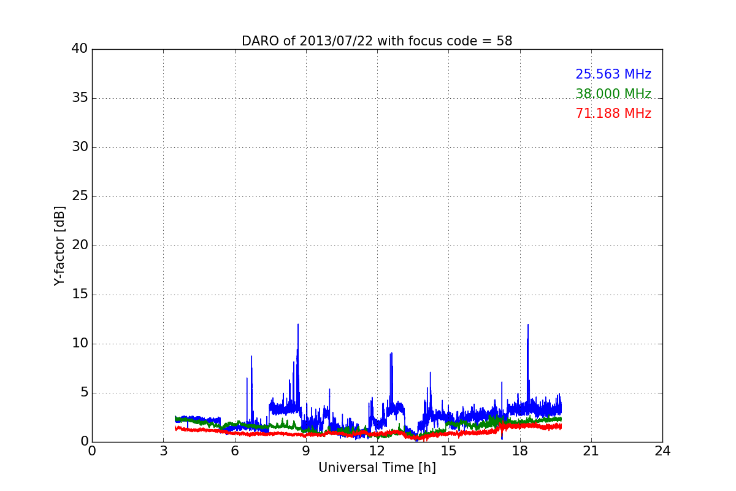Click x-axis tick label '12'
736x491 pixels.
(x=377, y=451)
